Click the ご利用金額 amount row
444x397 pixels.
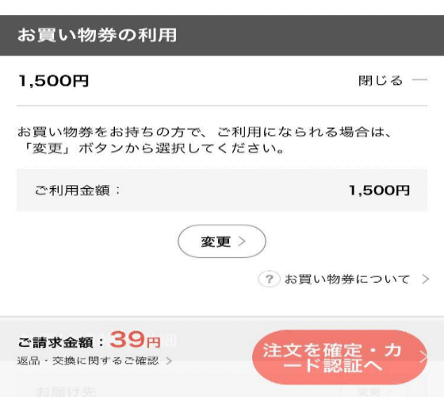222,191
